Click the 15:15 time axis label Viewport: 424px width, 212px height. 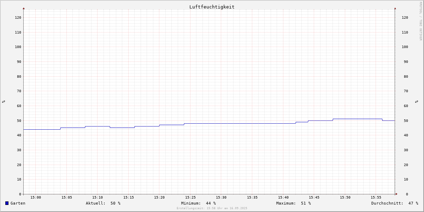[129, 197]
